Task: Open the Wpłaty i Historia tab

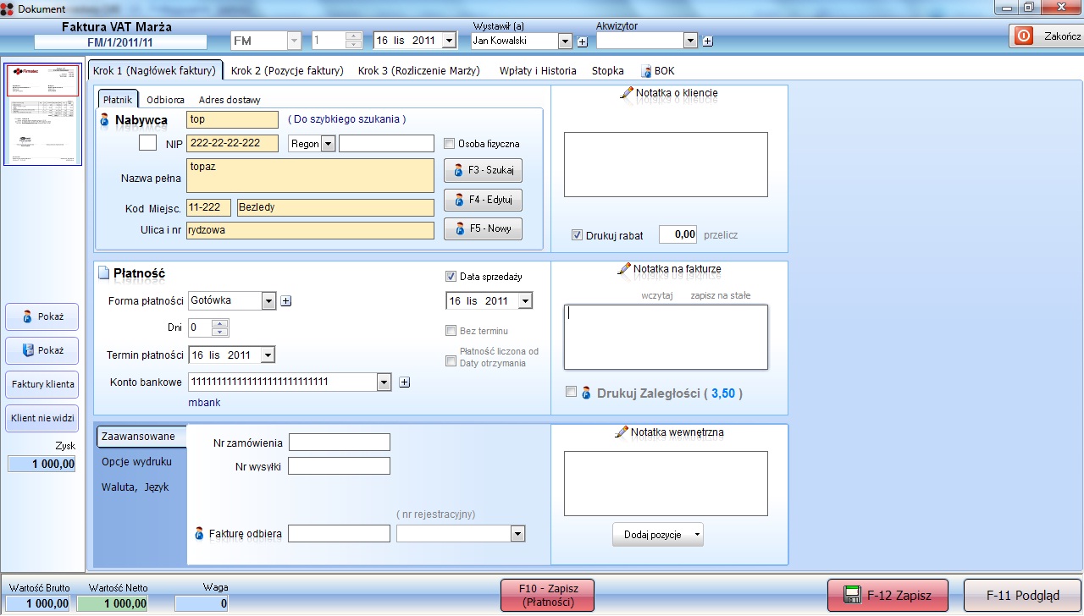Action: pos(538,71)
